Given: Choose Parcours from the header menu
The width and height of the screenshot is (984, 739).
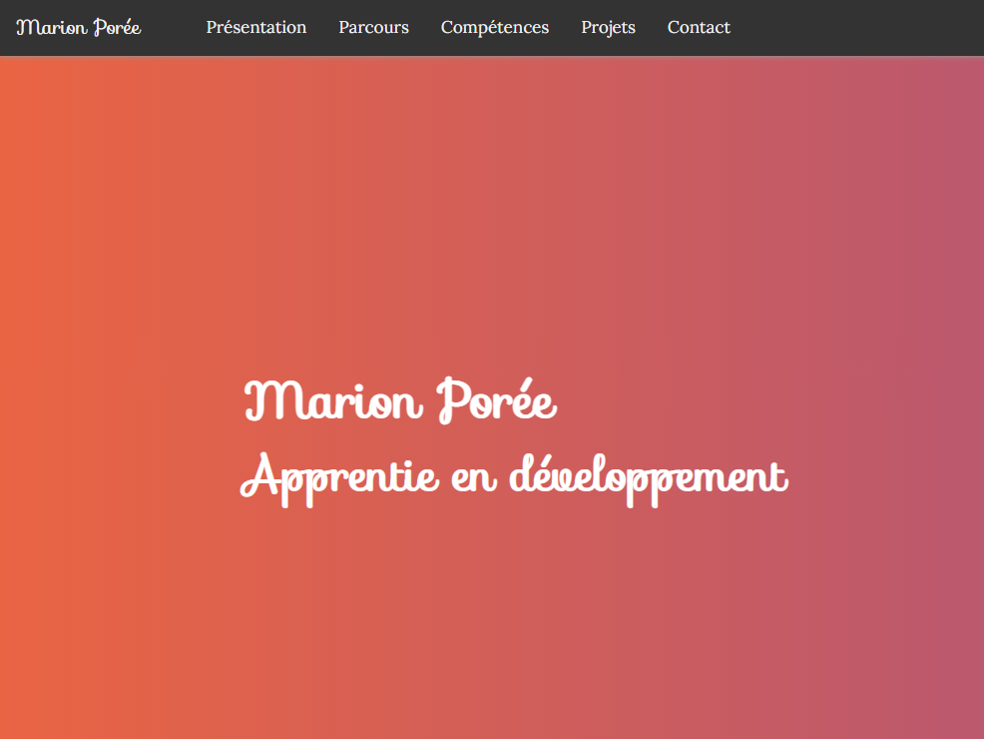Looking at the screenshot, I should click(373, 27).
